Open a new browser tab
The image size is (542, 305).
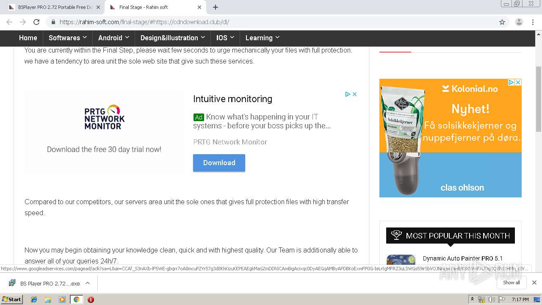216,7
